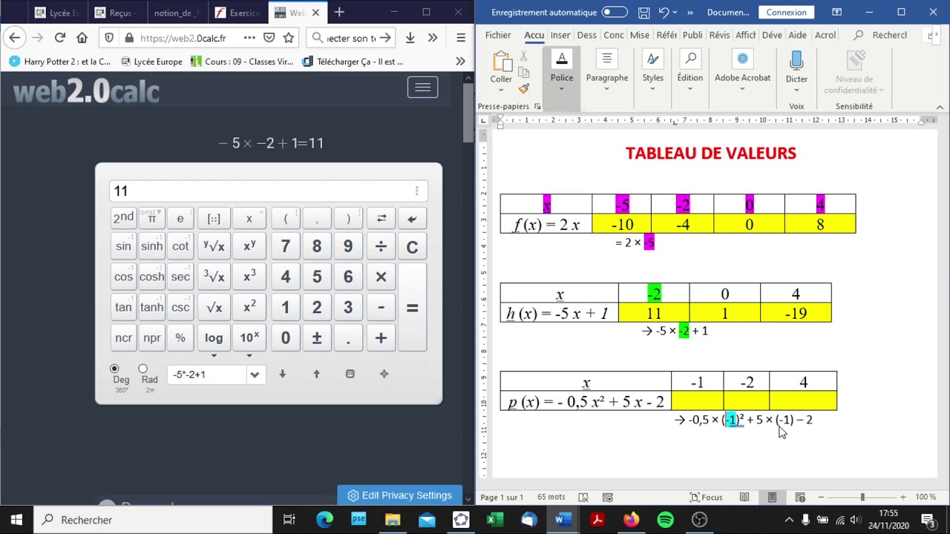Switch to Word read mode view
Image resolution: width=950 pixels, height=534 pixels.
(x=744, y=497)
